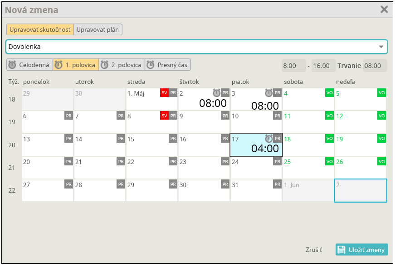Click the SV badge on 1. Máj
The image size is (395, 266).
[x=164, y=93]
